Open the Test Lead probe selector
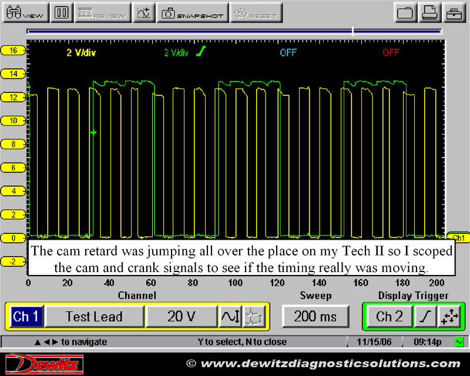 pyautogui.click(x=94, y=316)
